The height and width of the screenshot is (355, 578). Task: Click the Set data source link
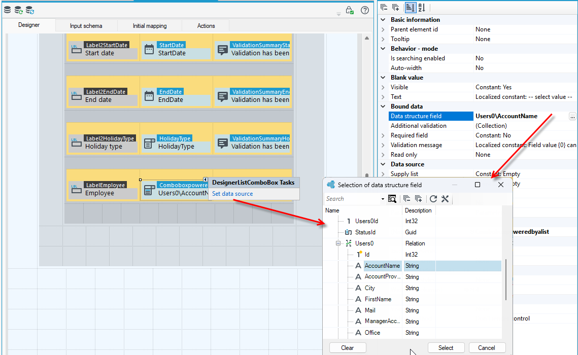[232, 194]
